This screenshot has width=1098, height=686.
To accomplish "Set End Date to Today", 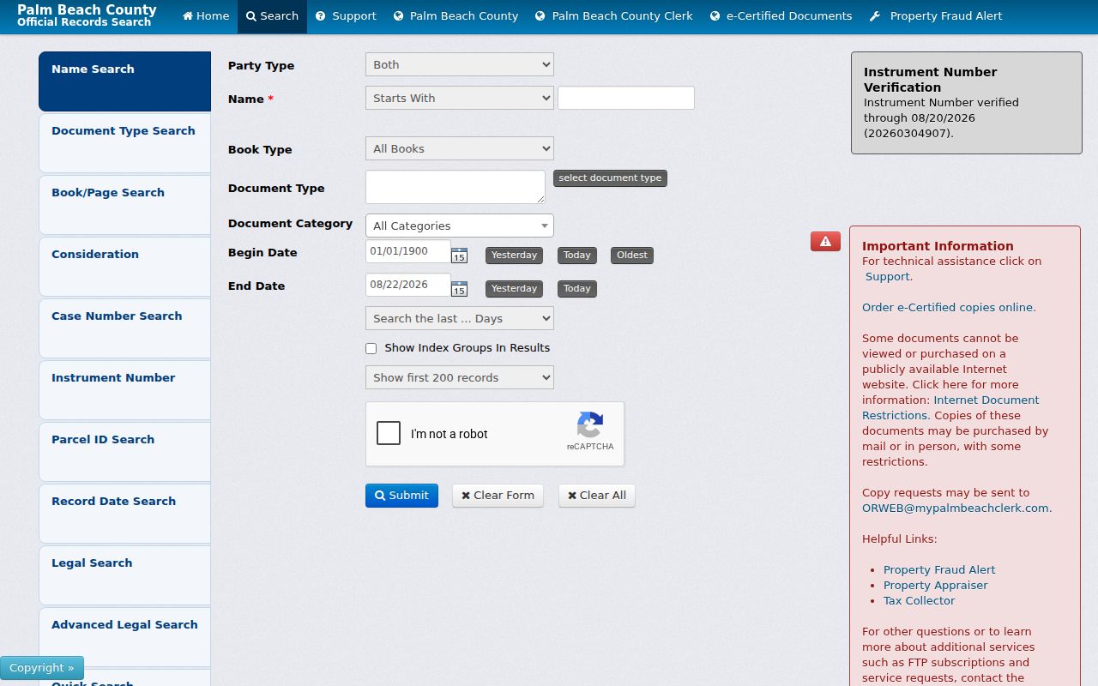I will 577,289.
